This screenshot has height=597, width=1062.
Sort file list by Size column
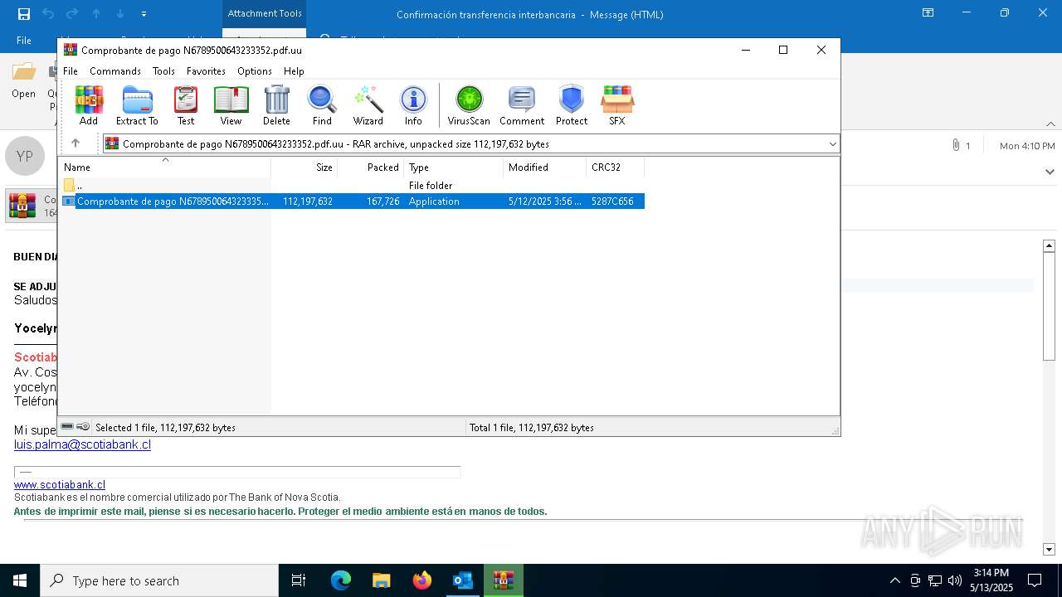point(304,167)
